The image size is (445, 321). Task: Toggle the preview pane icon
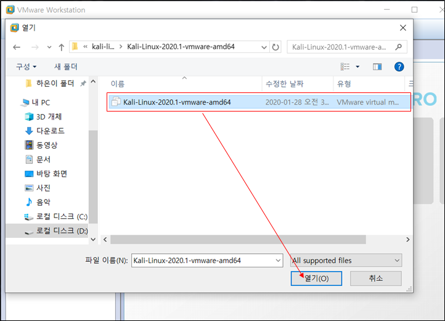pyautogui.click(x=377, y=67)
